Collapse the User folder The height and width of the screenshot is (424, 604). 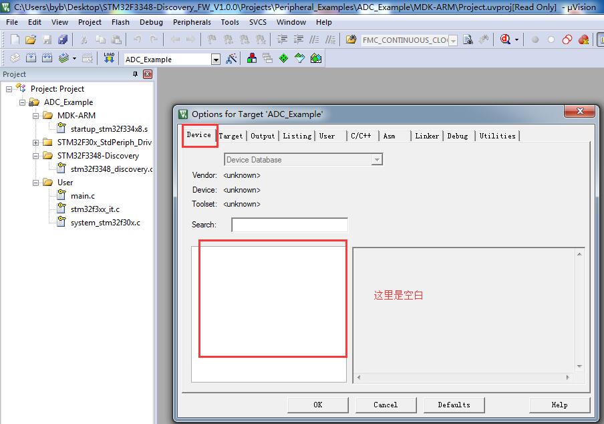(36, 183)
